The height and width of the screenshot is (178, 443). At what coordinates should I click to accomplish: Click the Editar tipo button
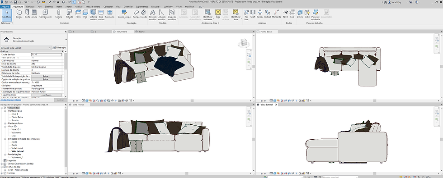[60, 48]
